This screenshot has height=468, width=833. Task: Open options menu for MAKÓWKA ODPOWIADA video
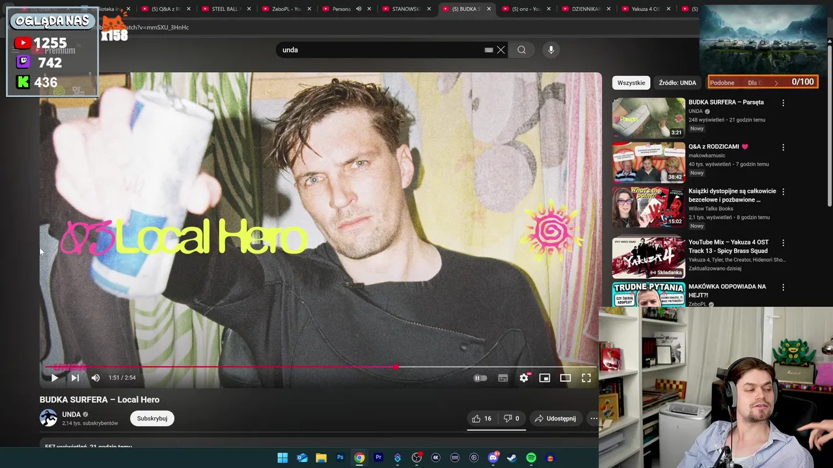tap(783, 287)
